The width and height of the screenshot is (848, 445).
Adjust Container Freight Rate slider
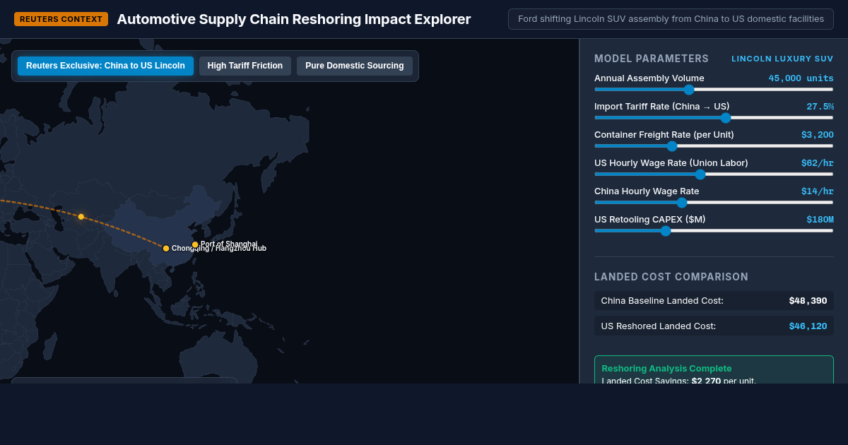pyautogui.click(x=714, y=146)
